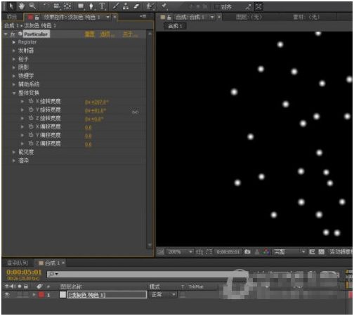Switch to the 图层 (无) tab
This screenshot has width=354, height=316.
(249, 17)
